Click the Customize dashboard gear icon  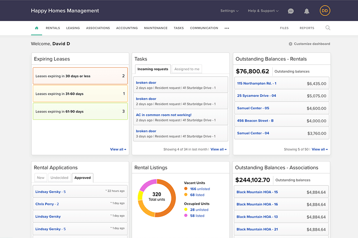[x=291, y=44]
